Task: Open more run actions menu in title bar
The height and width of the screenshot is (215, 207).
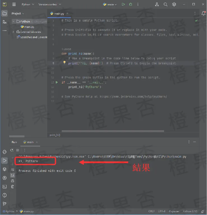Action: 138,4
